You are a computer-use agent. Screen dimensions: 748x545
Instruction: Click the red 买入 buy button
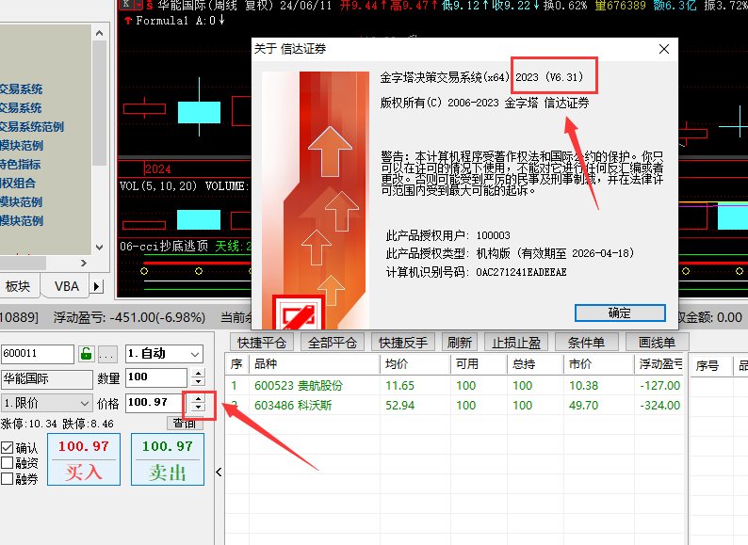pyautogui.click(x=84, y=459)
